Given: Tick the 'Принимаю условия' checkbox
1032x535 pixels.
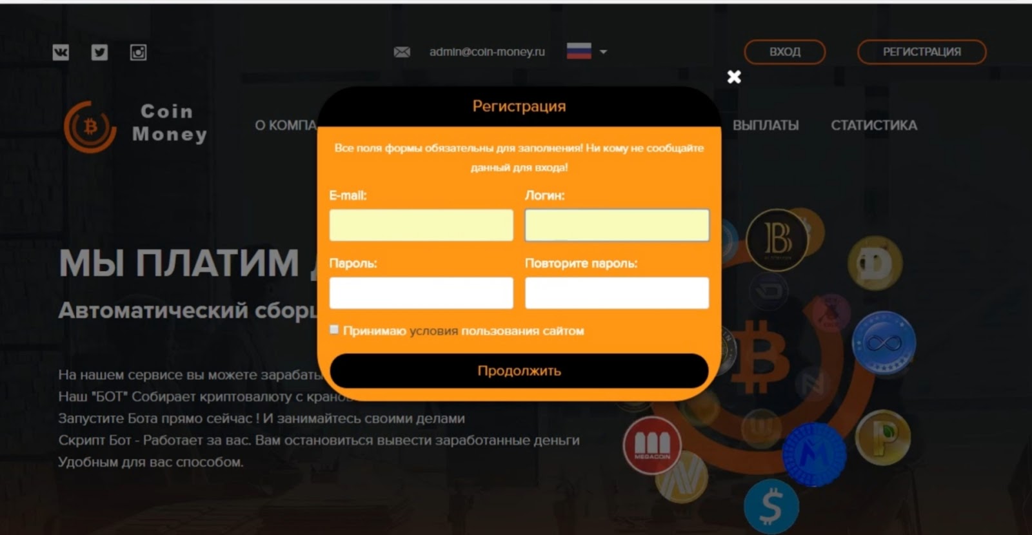Looking at the screenshot, I should coord(334,330).
